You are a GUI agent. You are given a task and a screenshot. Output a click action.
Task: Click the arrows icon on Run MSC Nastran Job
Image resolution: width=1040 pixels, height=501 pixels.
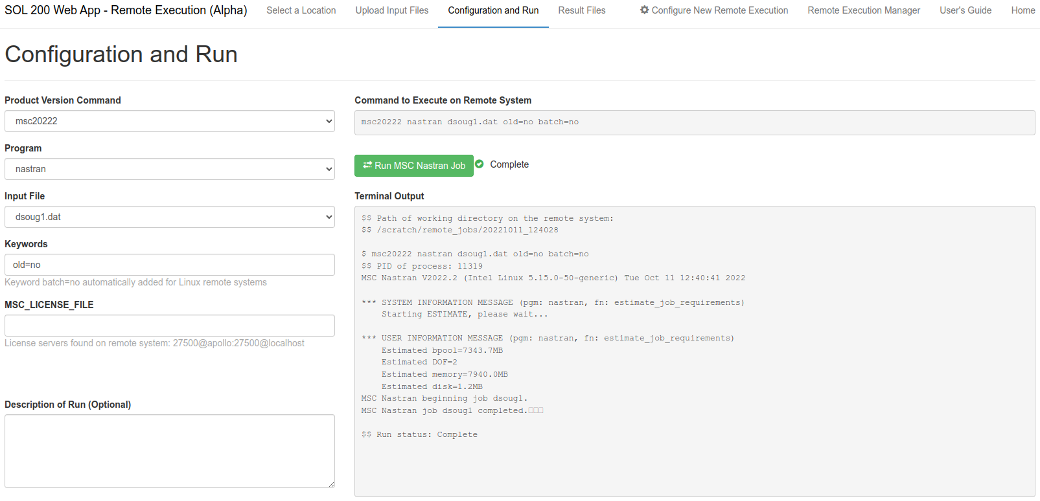coord(367,165)
